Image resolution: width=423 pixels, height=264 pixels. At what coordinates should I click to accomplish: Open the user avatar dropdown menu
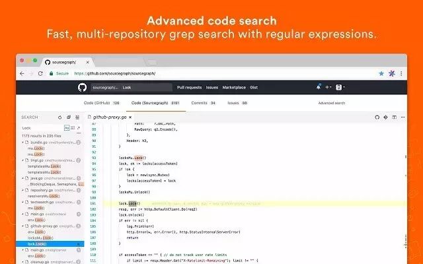tap(340, 87)
